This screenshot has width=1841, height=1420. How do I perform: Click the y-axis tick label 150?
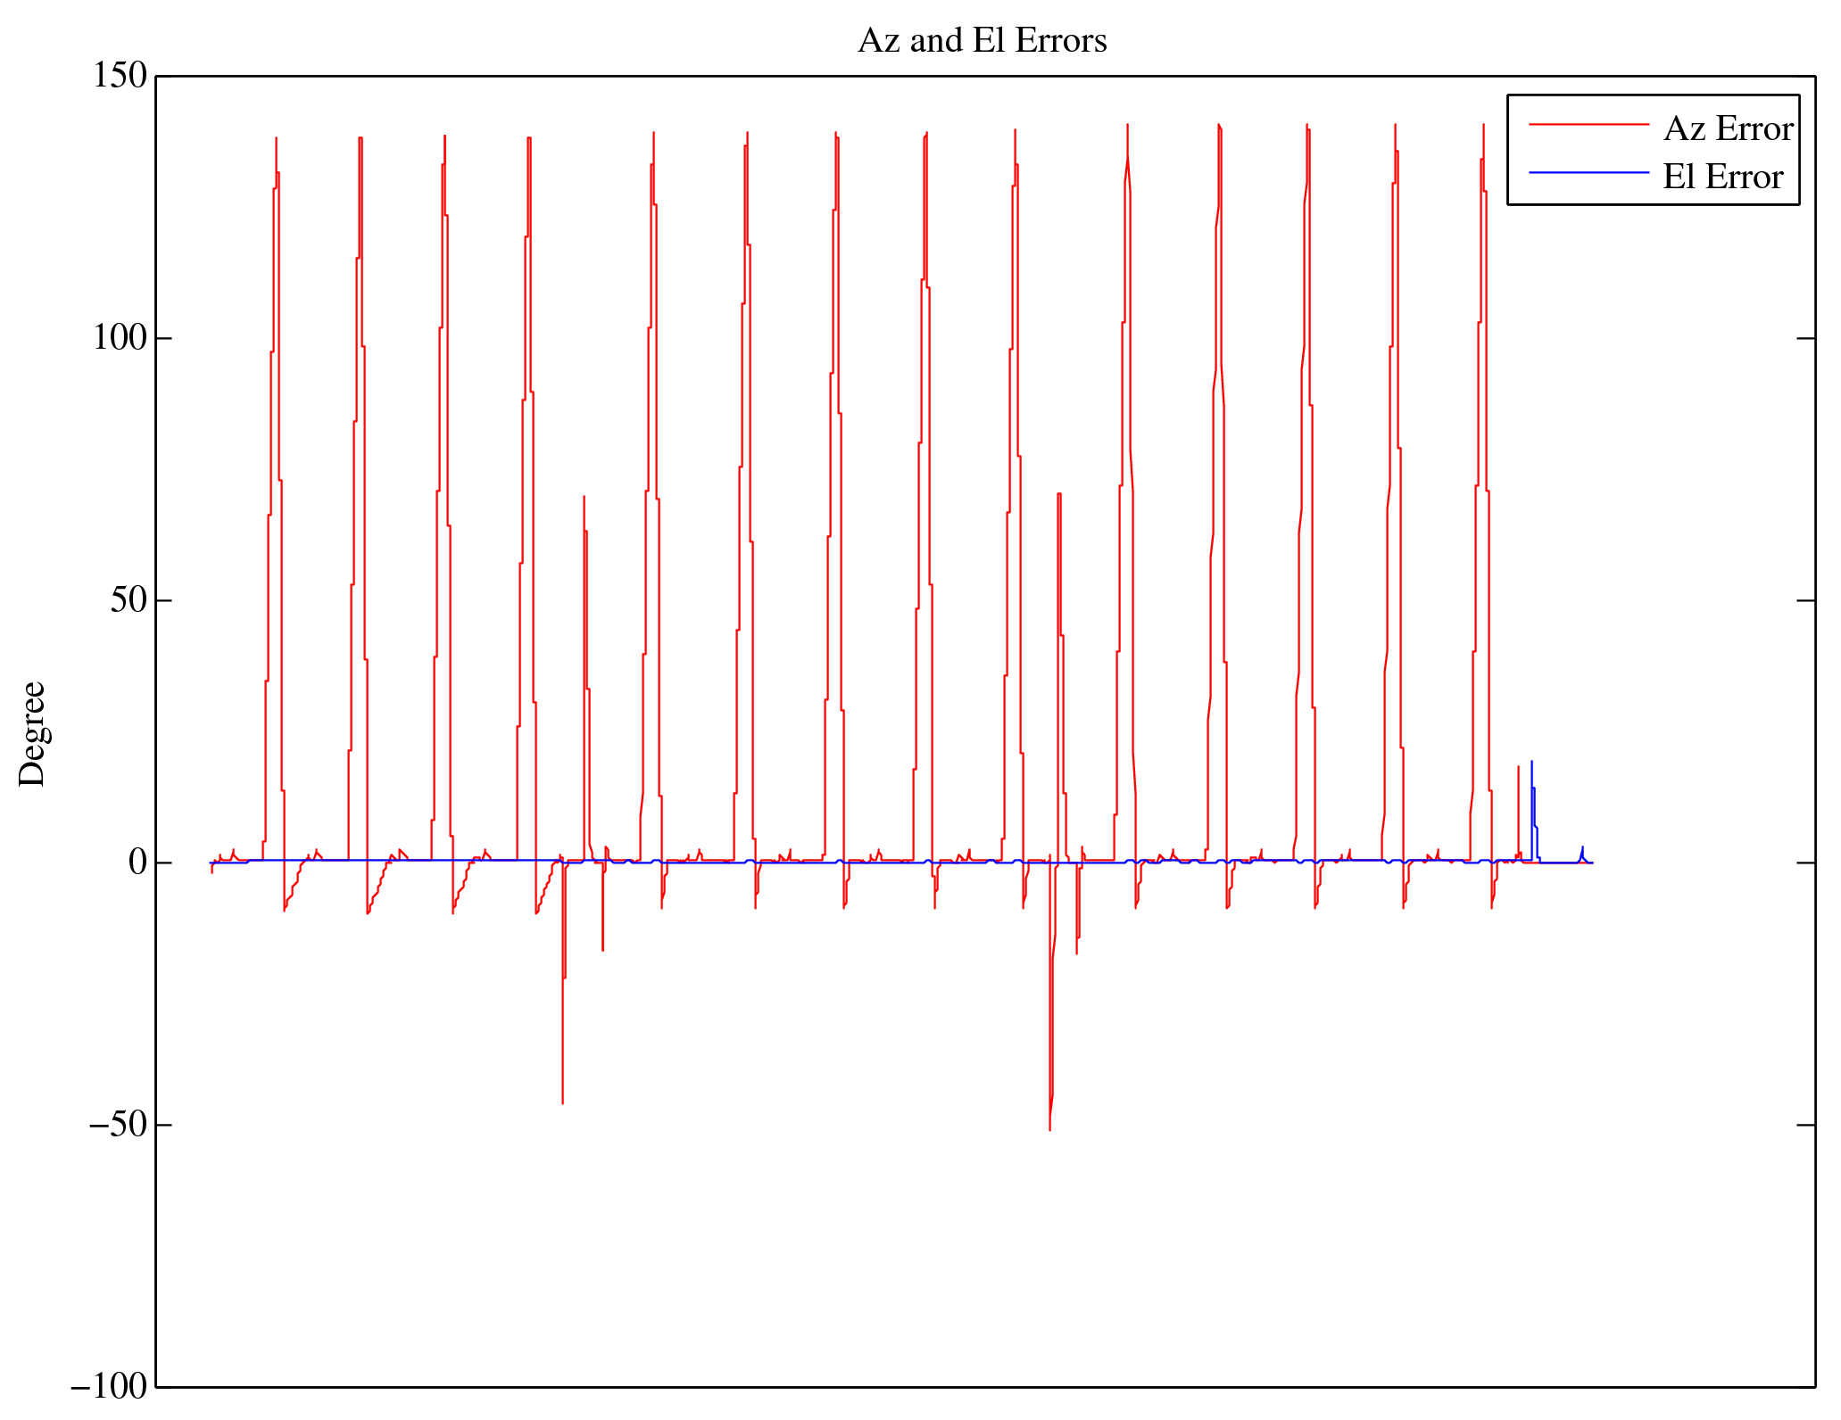(120, 76)
